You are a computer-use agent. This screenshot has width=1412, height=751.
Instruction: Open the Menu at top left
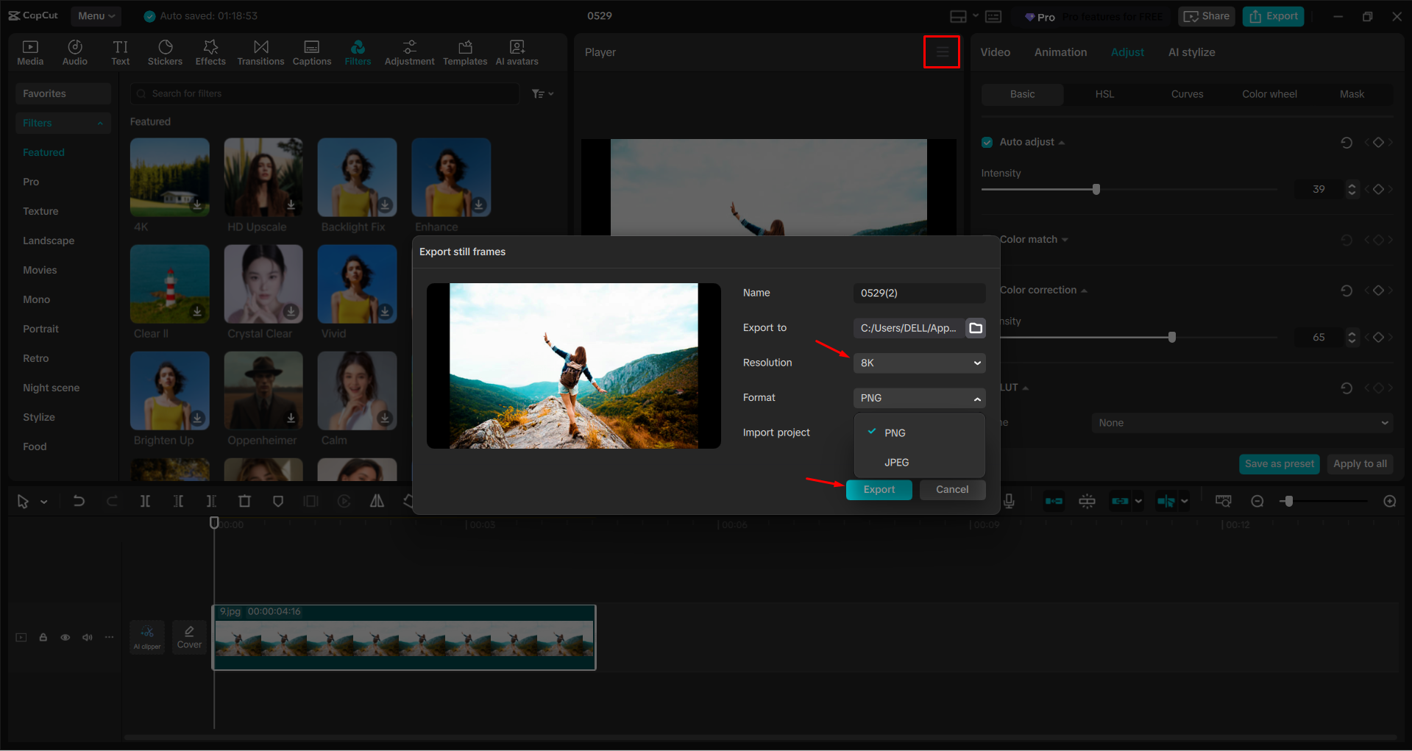click(x=96, y=15)
